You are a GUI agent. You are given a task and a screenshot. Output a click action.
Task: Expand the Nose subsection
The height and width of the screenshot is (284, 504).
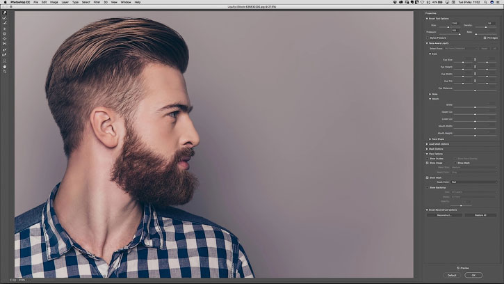tap(430, 94)
